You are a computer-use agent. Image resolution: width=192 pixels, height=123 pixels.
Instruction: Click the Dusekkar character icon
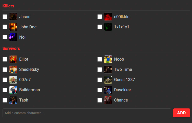pos(108,90)
